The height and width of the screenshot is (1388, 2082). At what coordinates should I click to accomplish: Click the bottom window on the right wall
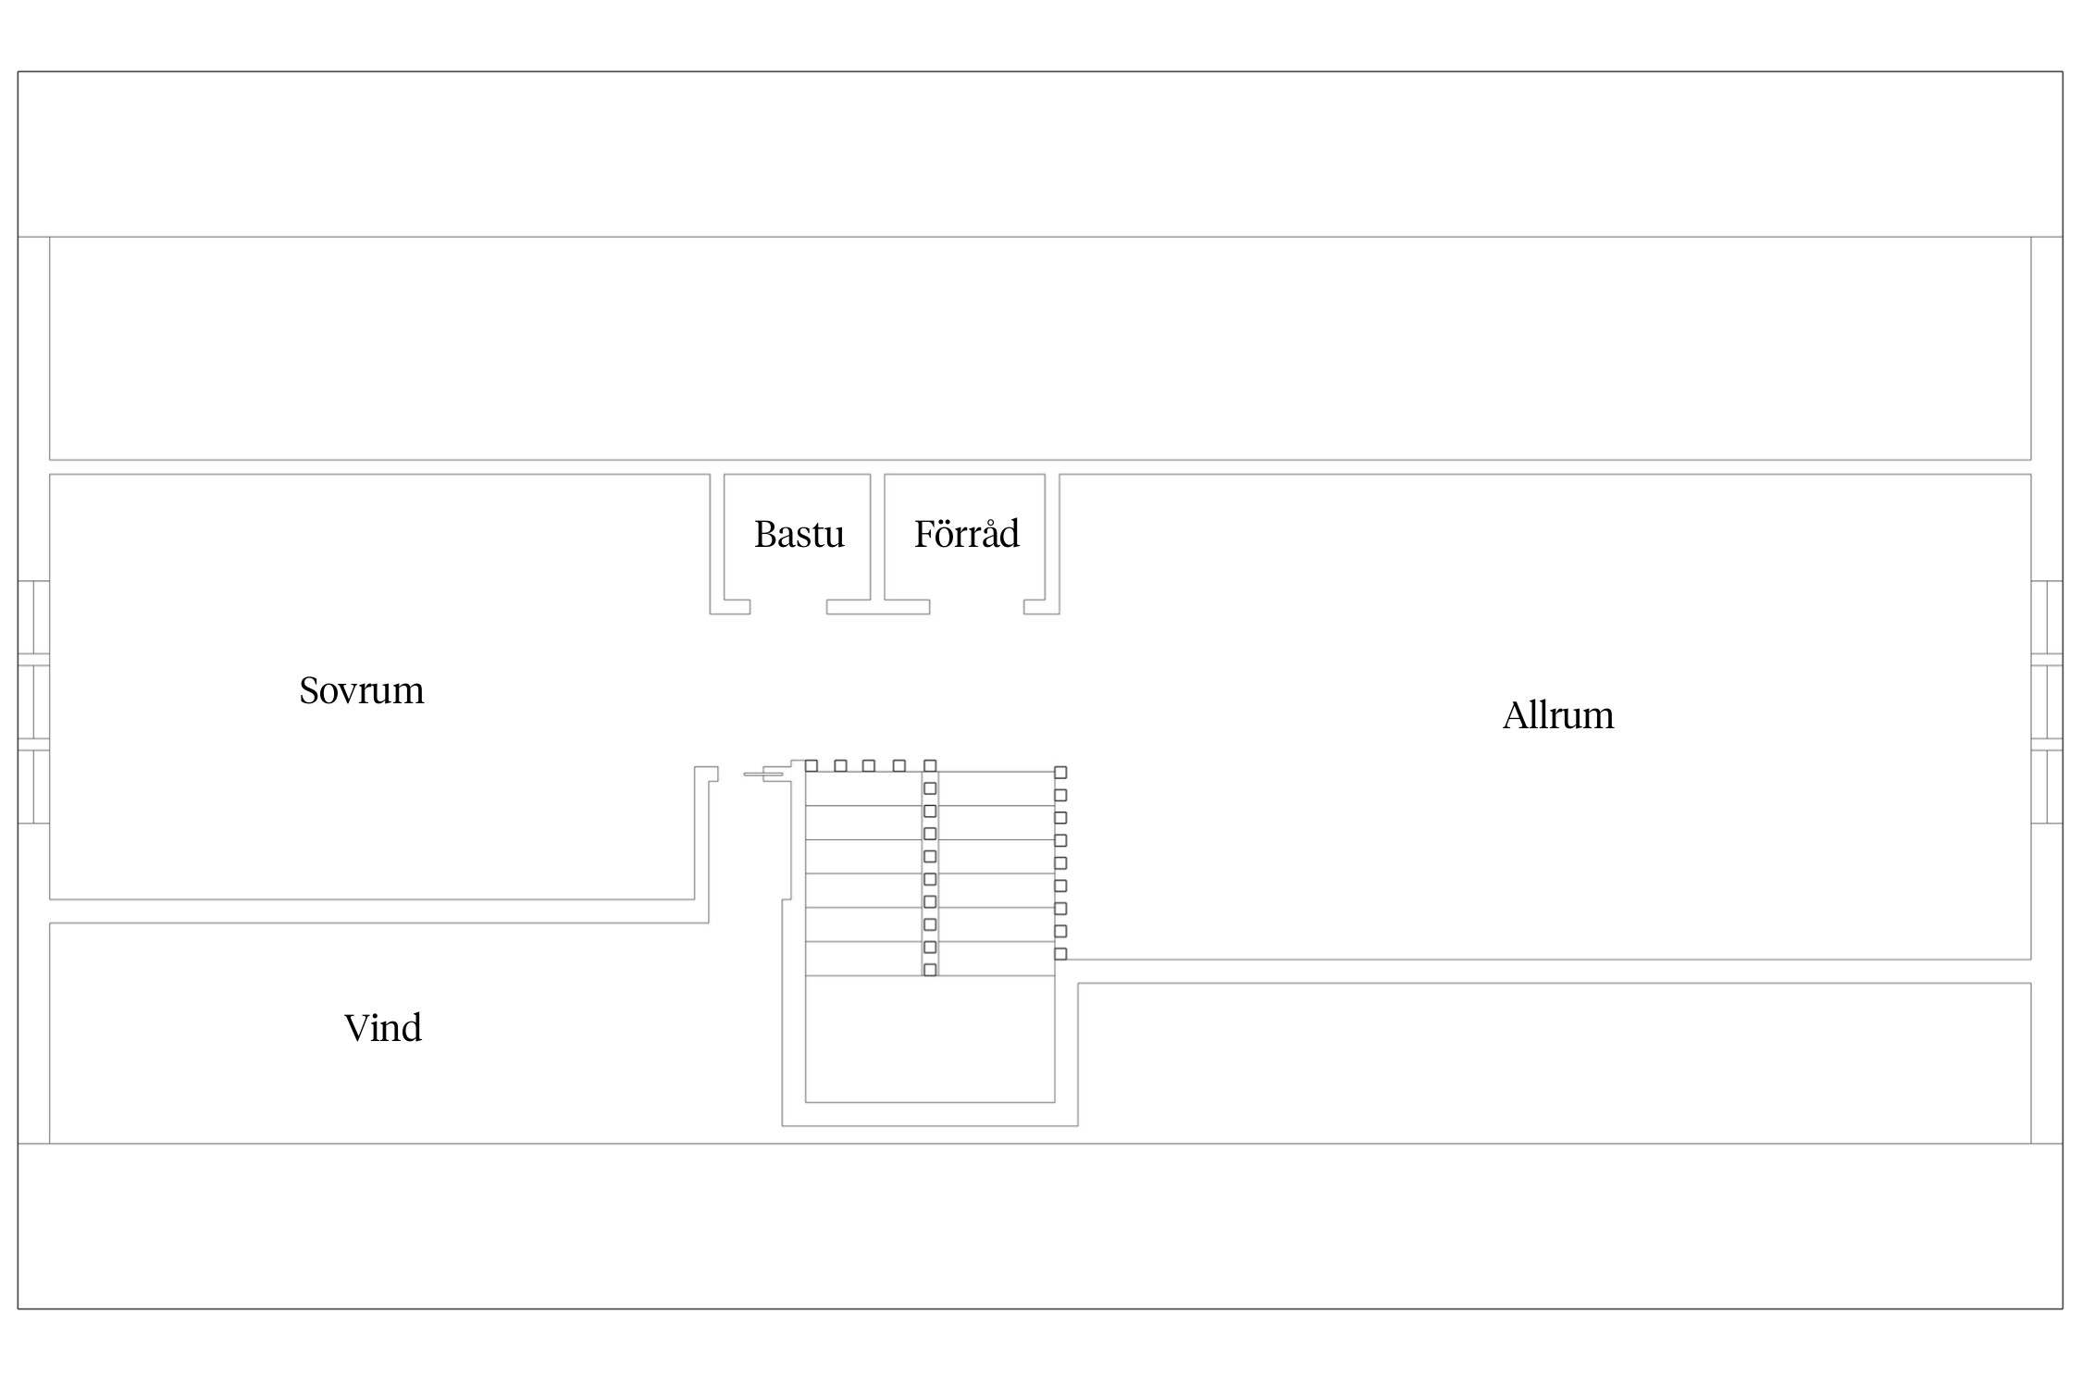(x=2047, y=786)
